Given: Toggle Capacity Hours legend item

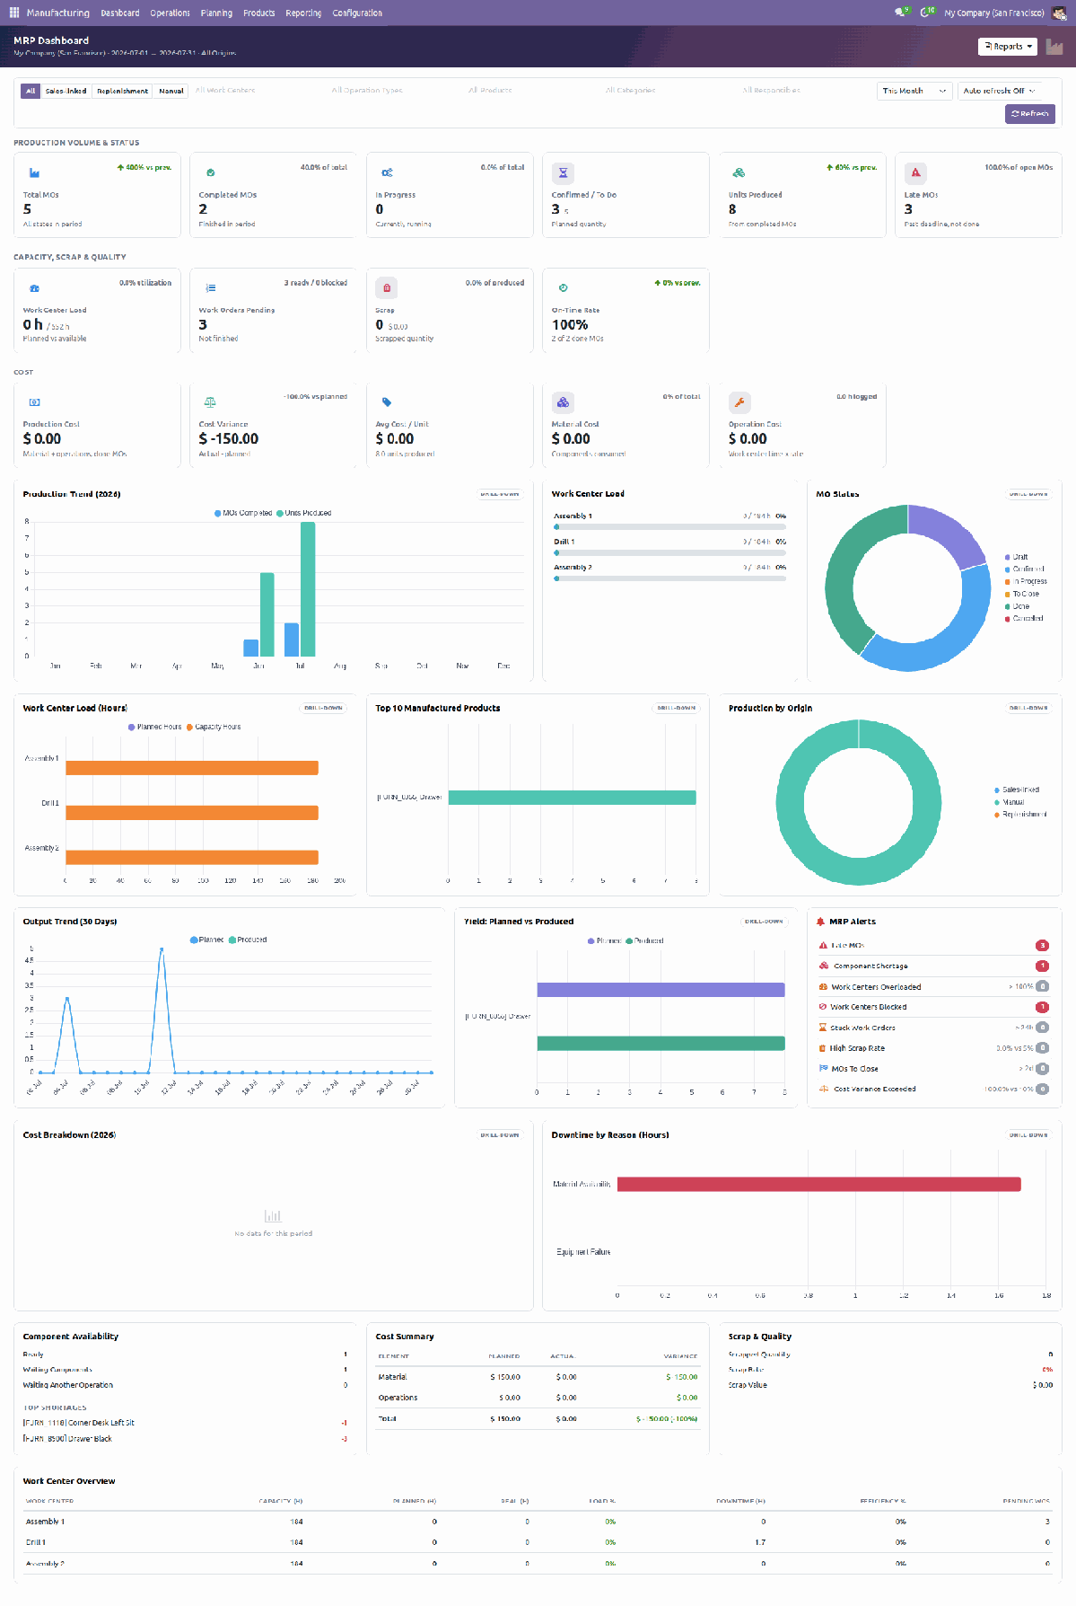Looking at the screenshot, I should tap(214, 727).
